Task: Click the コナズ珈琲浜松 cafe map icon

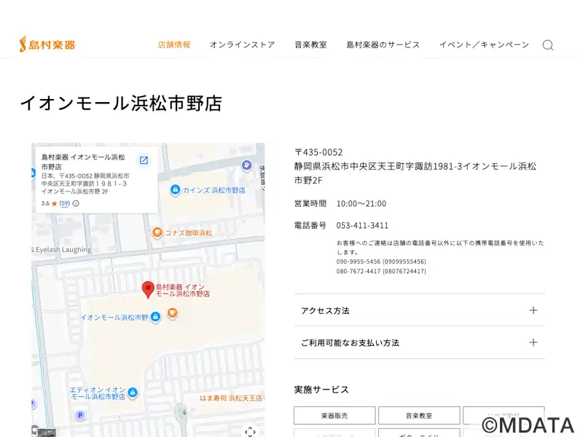Action: 157,233
